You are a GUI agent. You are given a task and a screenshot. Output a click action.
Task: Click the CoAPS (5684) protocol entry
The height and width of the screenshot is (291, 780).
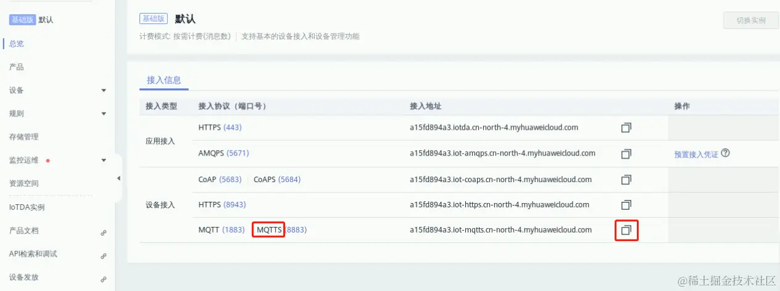point(277,180)
